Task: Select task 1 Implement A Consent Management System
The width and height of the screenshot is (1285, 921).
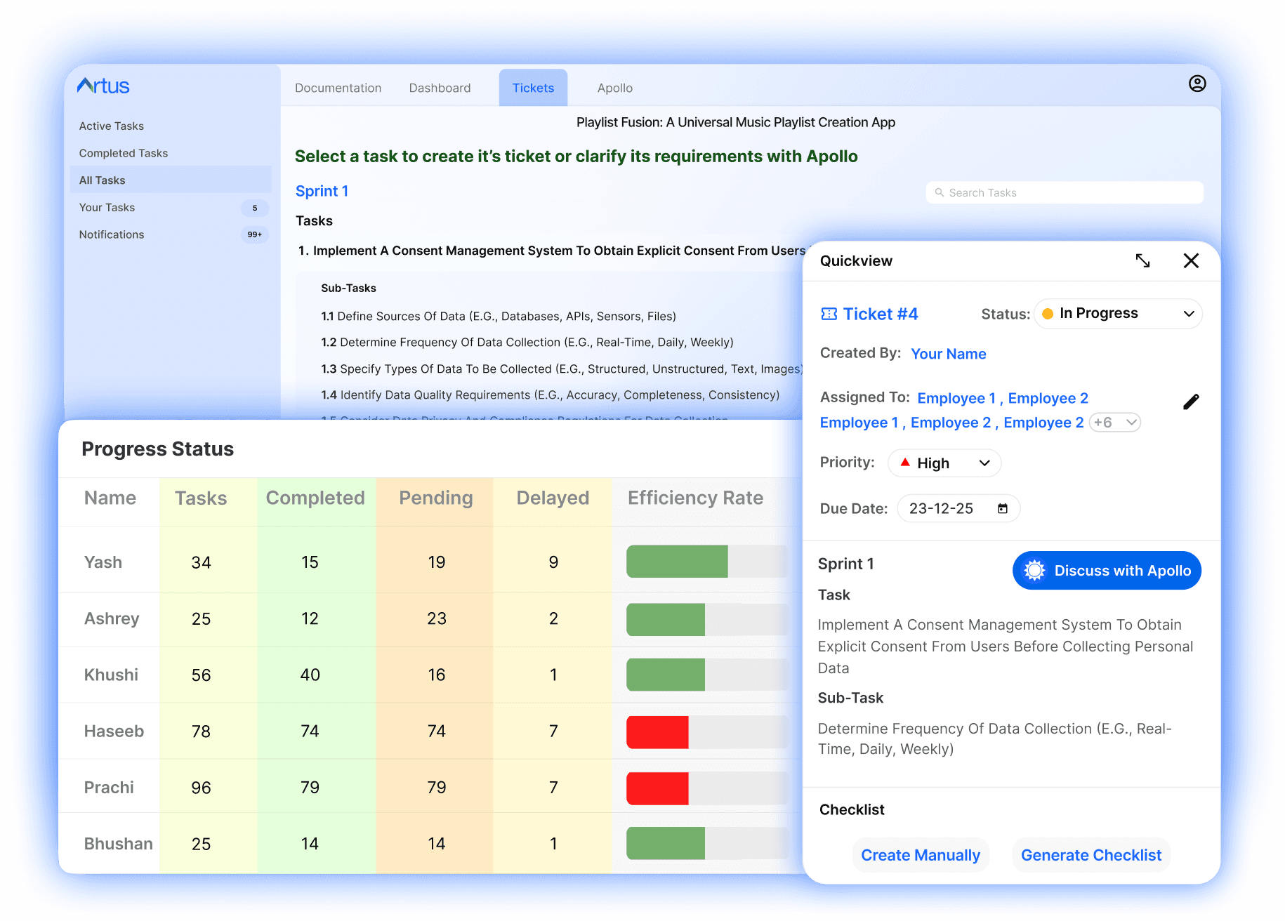Action: pyautogui.click(x=552, y=251)
